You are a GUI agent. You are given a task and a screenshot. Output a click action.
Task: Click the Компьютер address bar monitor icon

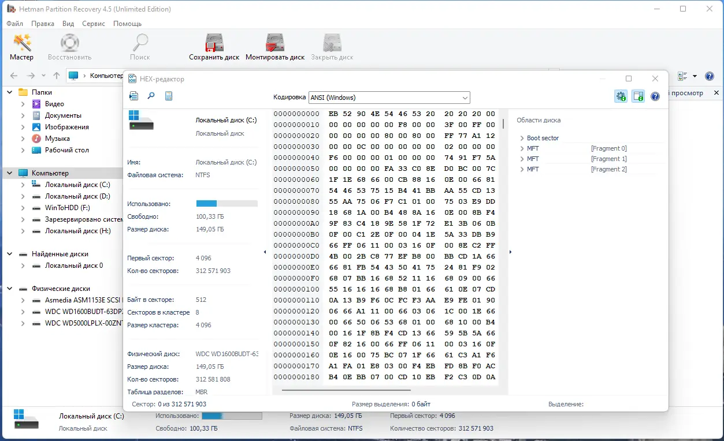(73, 76)
